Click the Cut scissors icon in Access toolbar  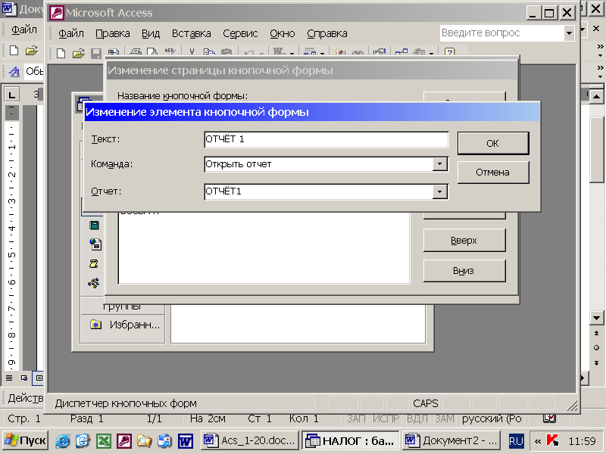[192, 52]
